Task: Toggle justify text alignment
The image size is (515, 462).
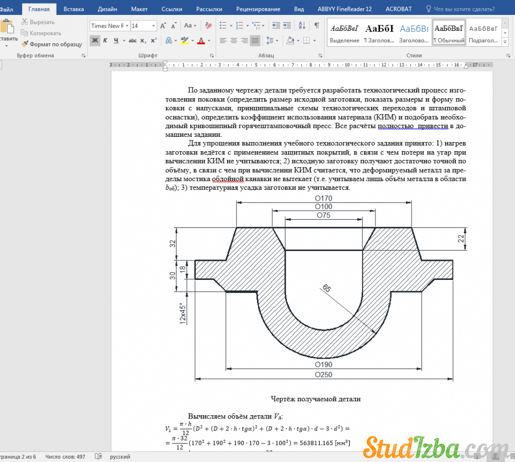Action: pyautogui.click(x=255, y=41)
